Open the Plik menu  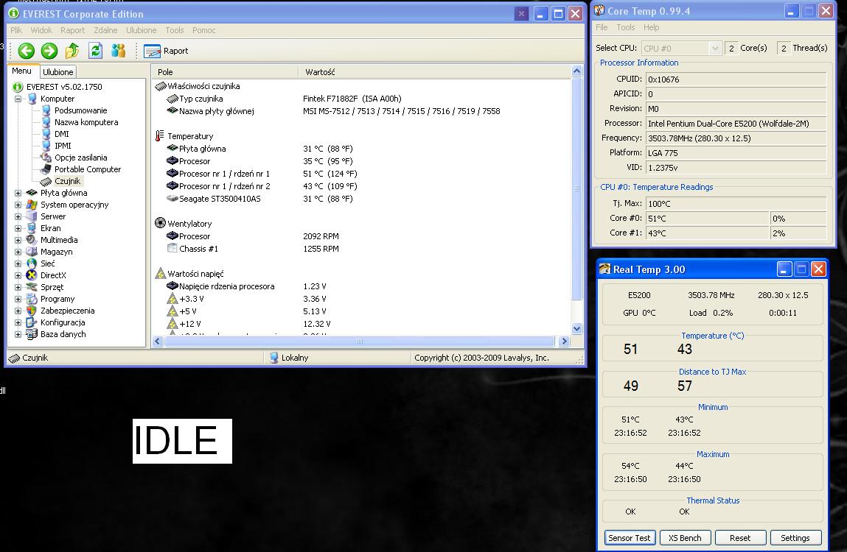point(16,30)
